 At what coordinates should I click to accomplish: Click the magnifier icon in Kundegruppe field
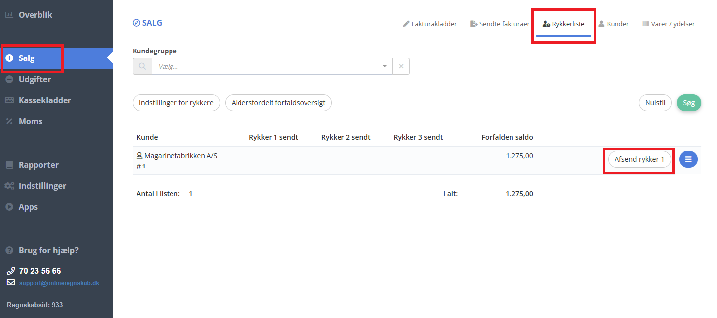click(142, 66)
